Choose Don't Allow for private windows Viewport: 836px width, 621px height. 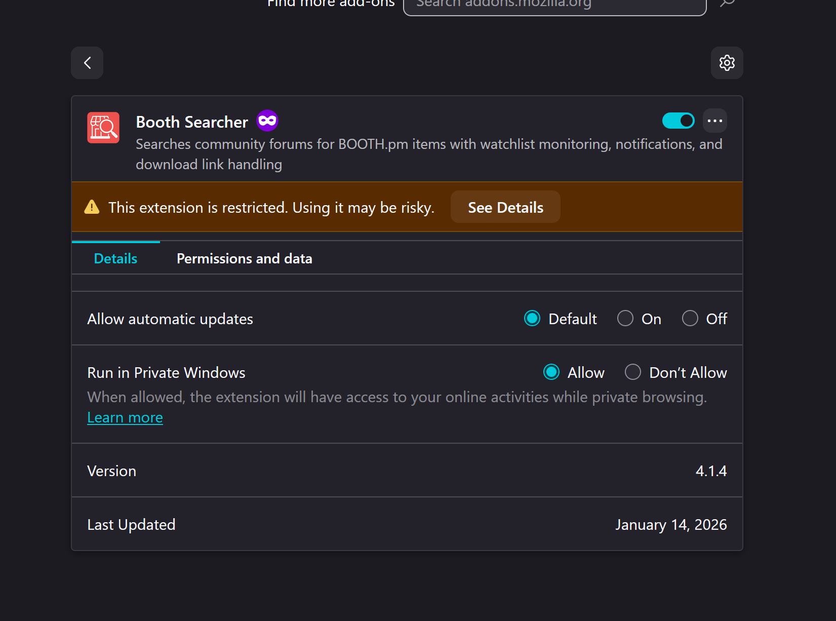coord(633,372)
